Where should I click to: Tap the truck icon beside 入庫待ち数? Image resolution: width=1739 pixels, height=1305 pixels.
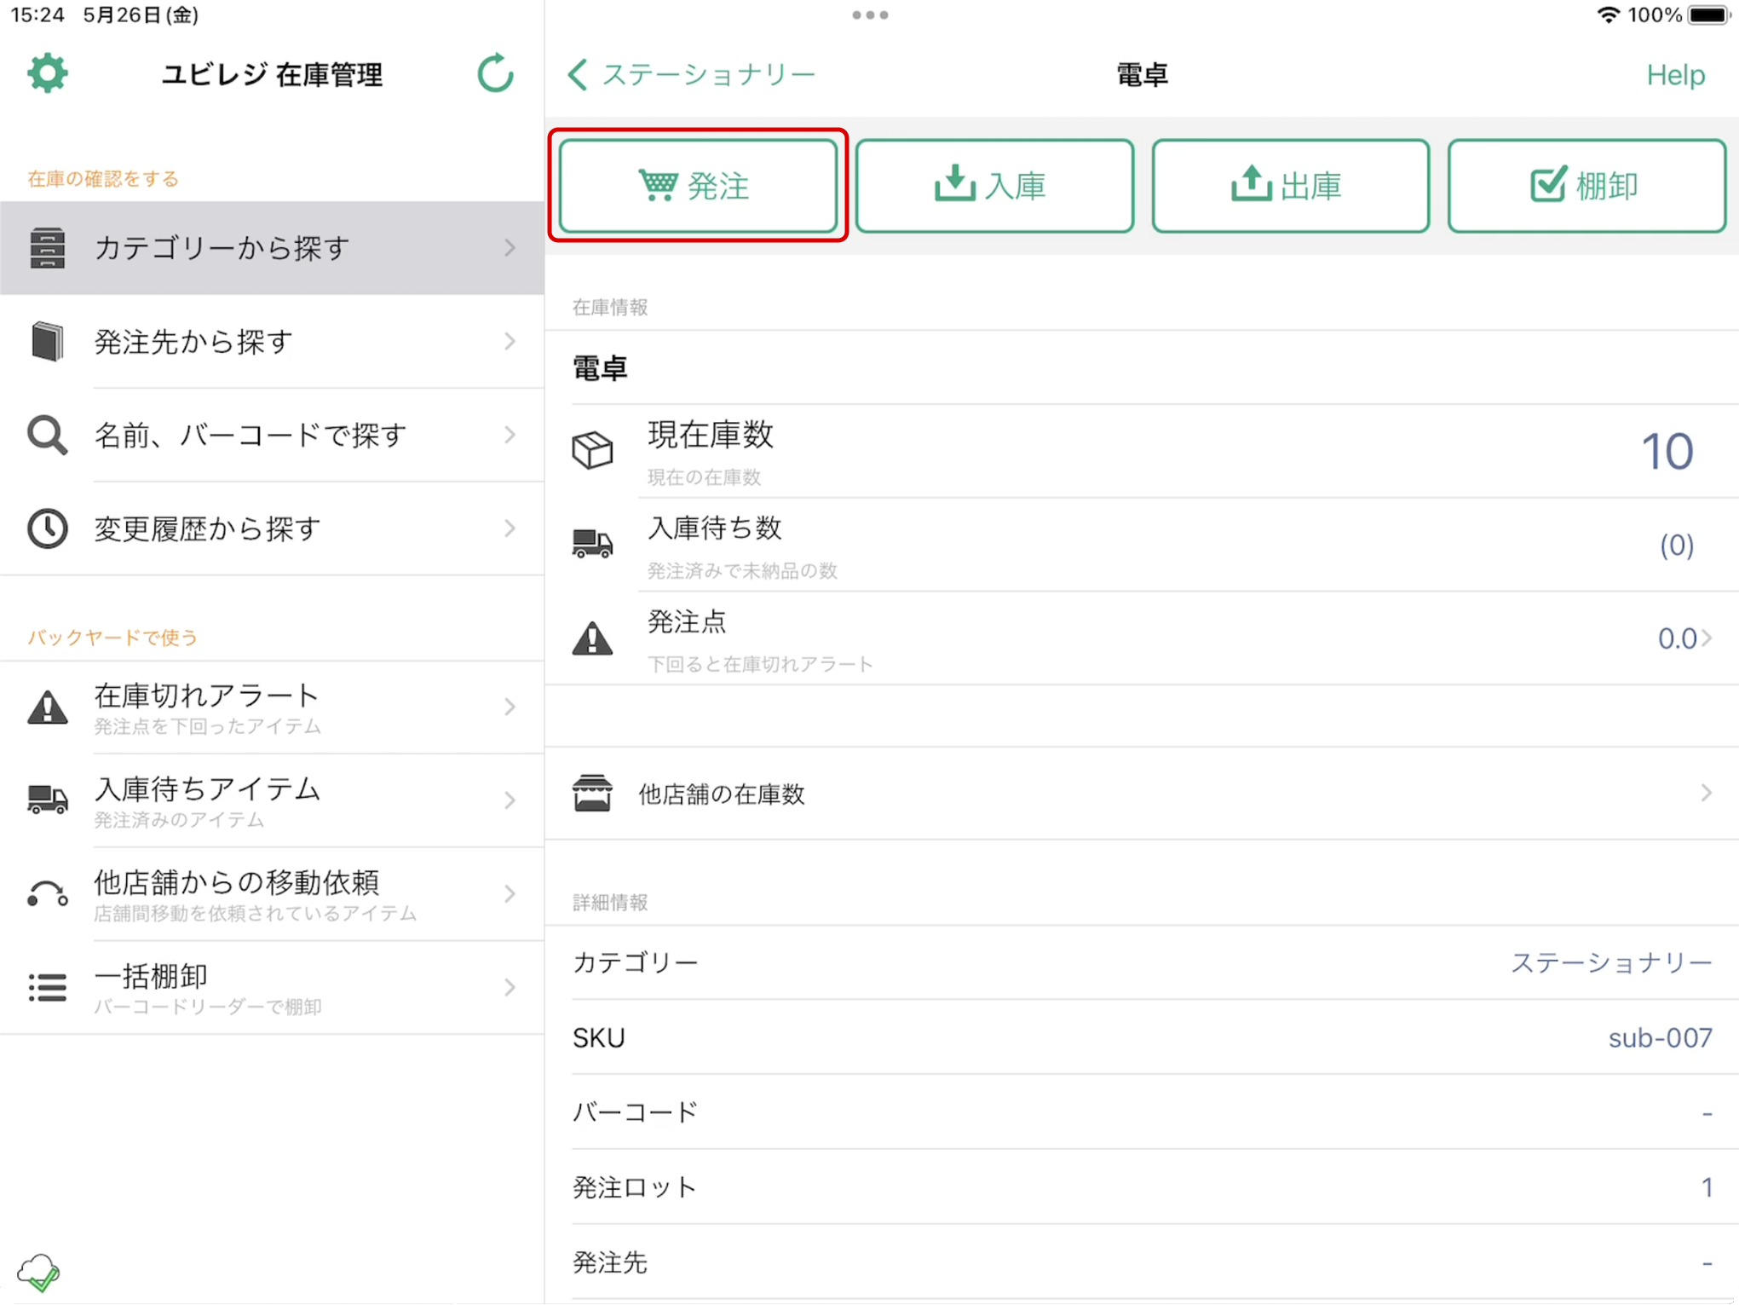[x=592, y=544]
